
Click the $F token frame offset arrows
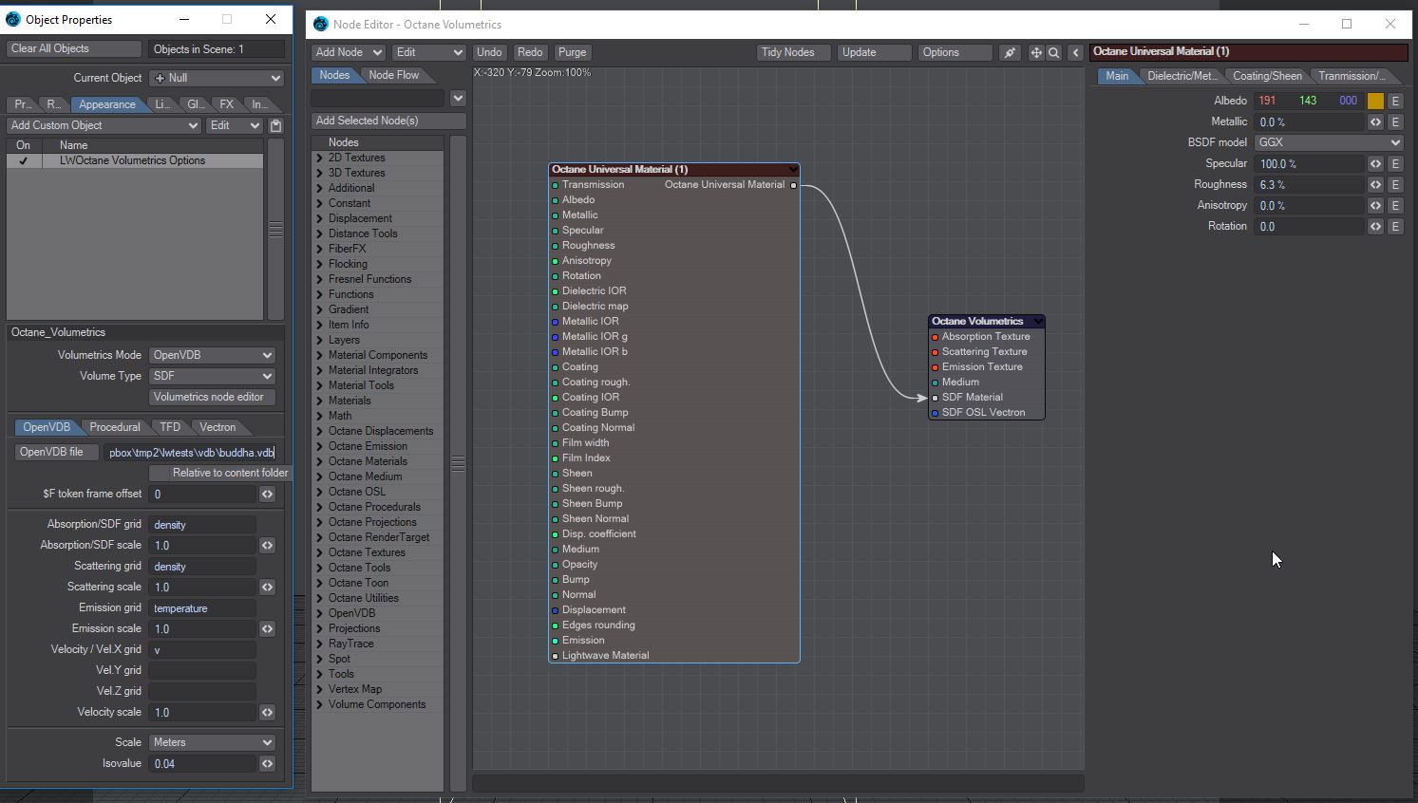tap(267, 494)
